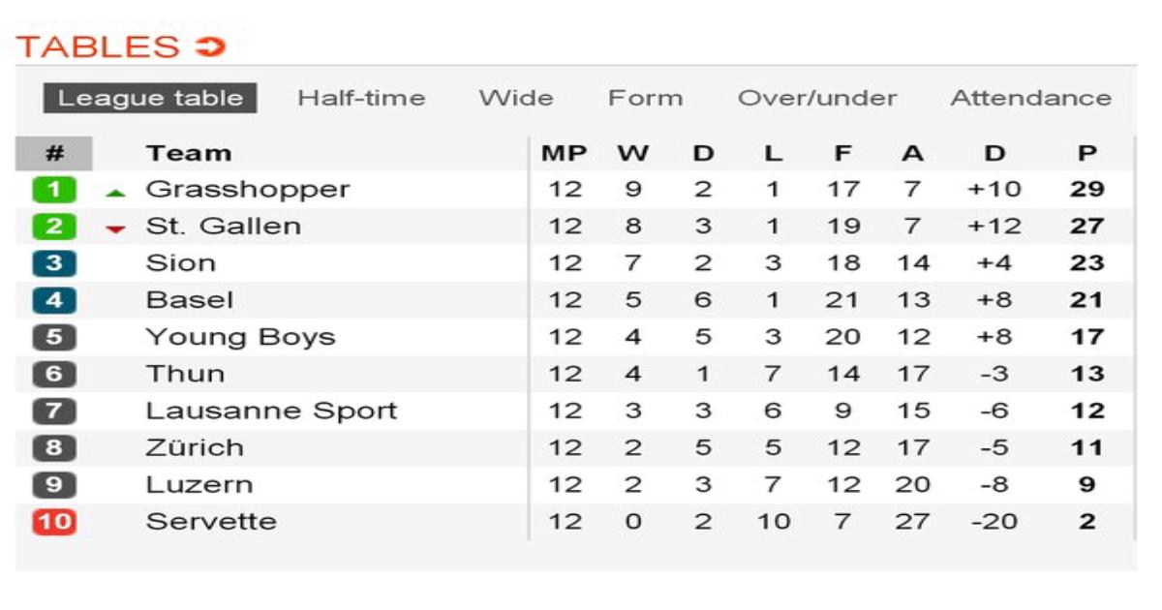1162x610 pixels.
Task: Open the Young Boys team page
Action: tap(240, 337)
